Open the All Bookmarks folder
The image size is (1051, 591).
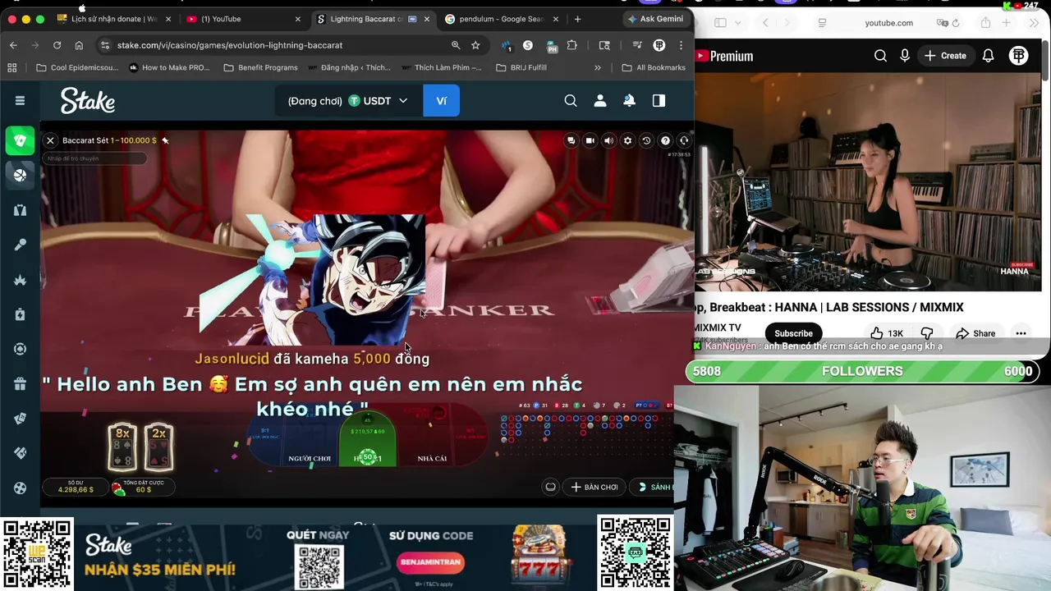coord(654,67)
